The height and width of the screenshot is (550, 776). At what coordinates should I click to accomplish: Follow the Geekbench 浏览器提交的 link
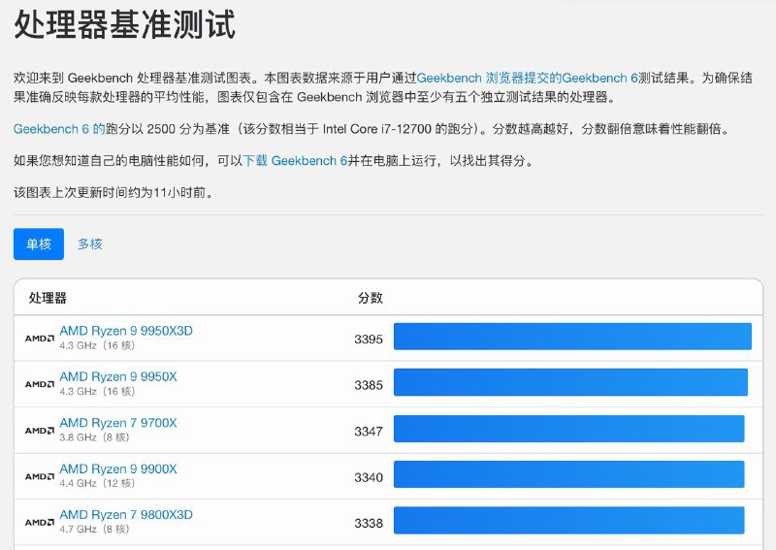point(489,77)
